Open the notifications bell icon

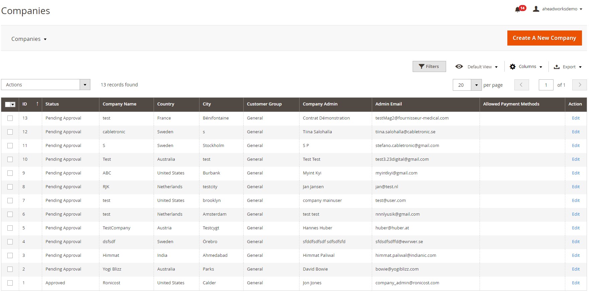click(518, 9)
